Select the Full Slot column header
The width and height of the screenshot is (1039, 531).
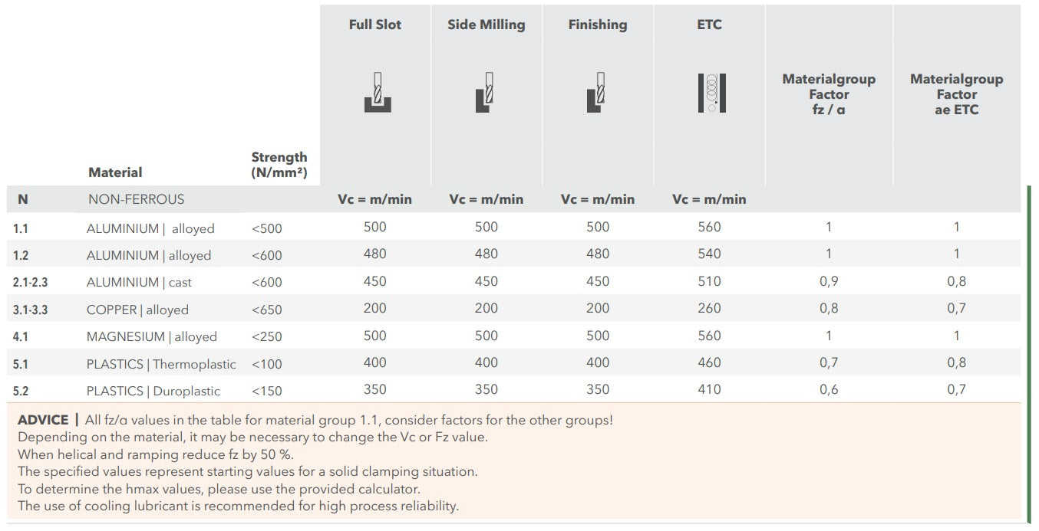click(x=375, y=25)
